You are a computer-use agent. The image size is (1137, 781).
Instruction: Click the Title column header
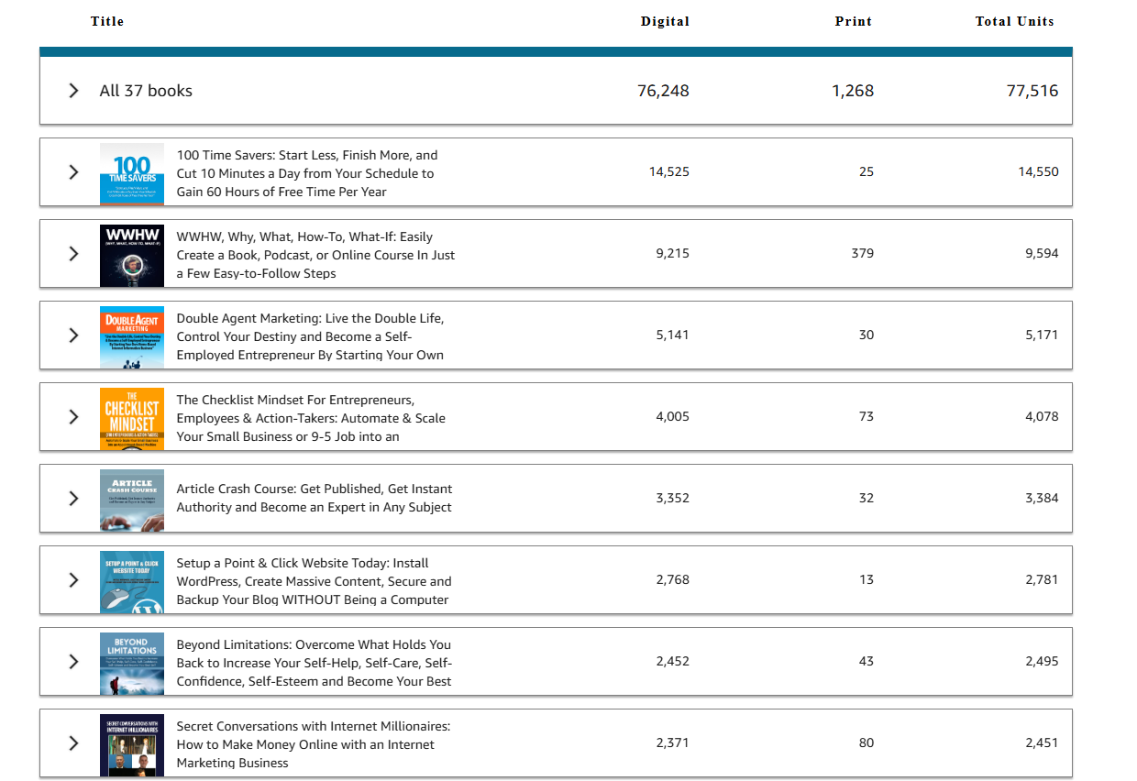(107, 21)
